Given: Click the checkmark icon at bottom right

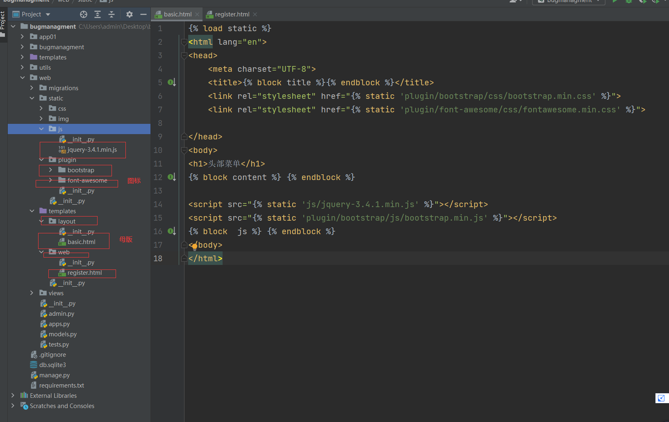Looking at the screenshot, I should 661,398.
